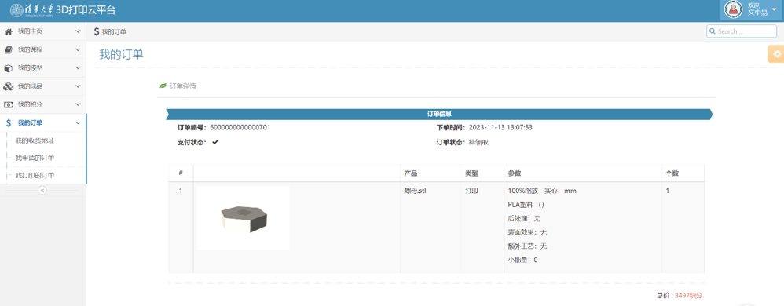Screen dimensions: 784x306
Task: Expand the 我的模型 chevron
Action: pyautogui.click(x=78, y=68)
